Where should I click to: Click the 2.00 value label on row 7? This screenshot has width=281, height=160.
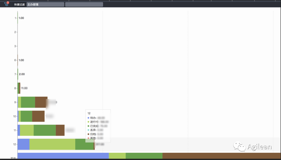22,74
